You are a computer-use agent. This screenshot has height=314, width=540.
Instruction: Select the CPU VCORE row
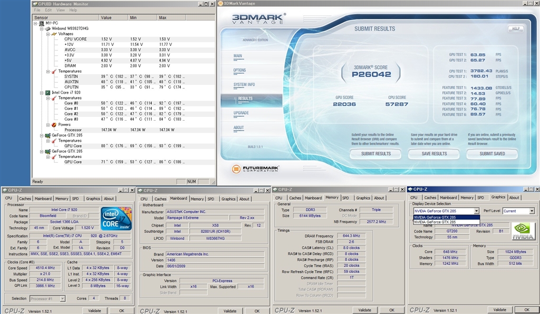click(x=124, y=39)
